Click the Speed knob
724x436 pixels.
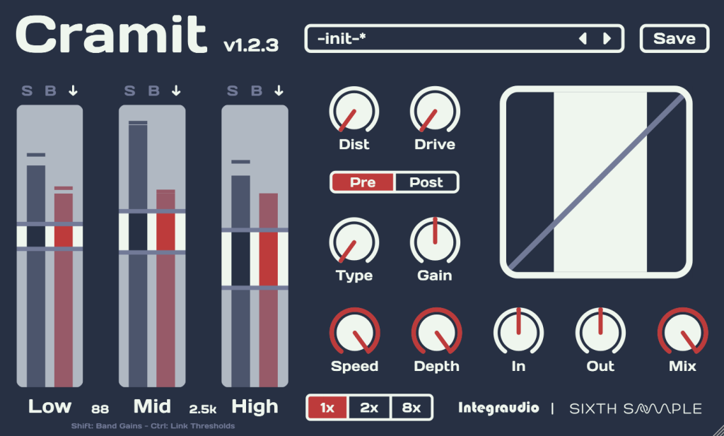[355, 333]
